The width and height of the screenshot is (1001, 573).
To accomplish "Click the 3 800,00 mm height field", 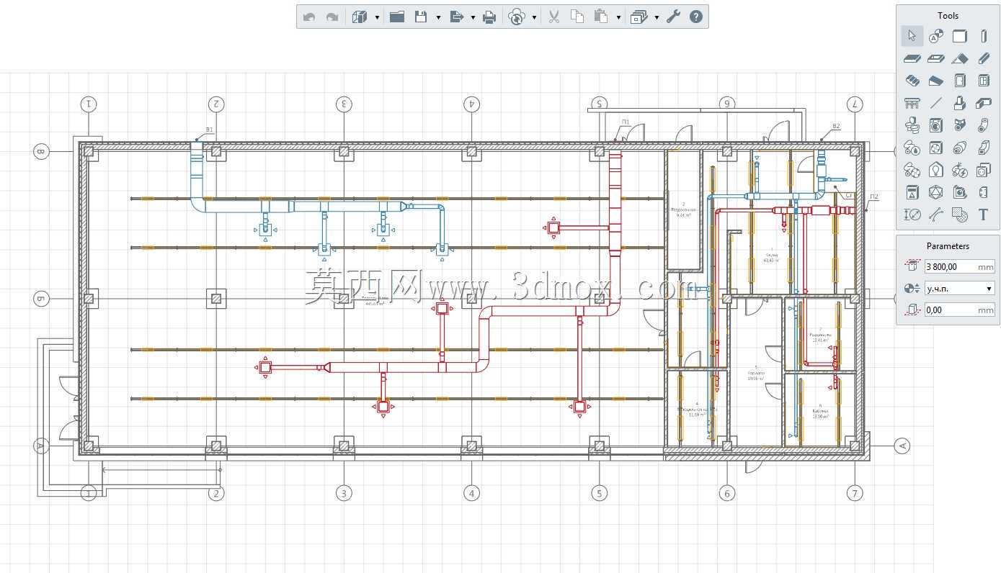I will (959, 266).
